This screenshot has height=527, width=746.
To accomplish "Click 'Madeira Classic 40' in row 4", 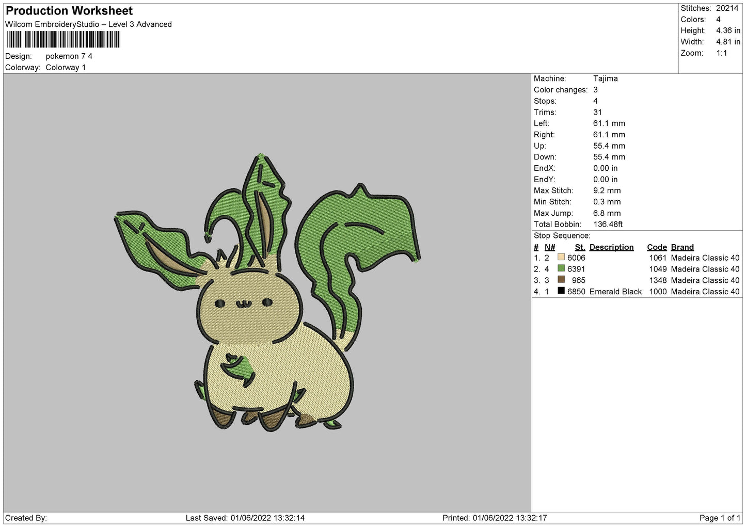I will 705,292.
